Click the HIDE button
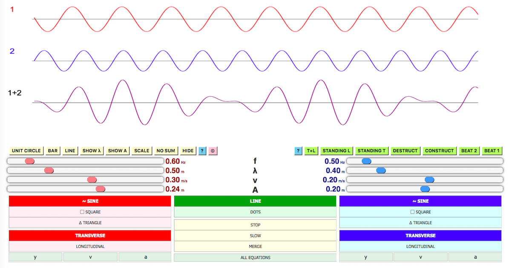Image resolution: width=509 pixels, height=268 pixels. click(188, 151)
